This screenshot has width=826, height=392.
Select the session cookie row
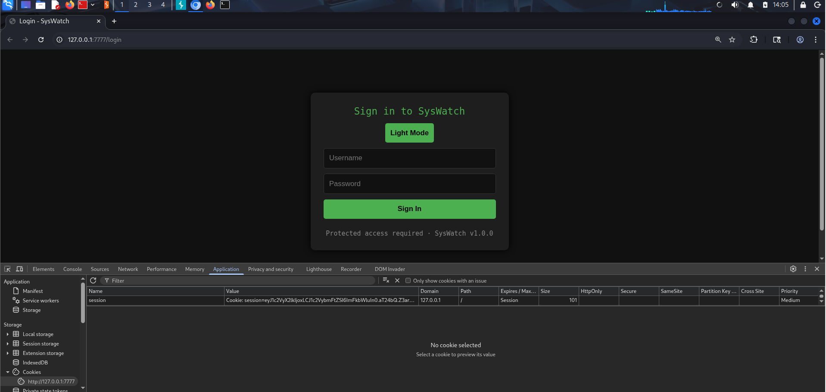452,300
